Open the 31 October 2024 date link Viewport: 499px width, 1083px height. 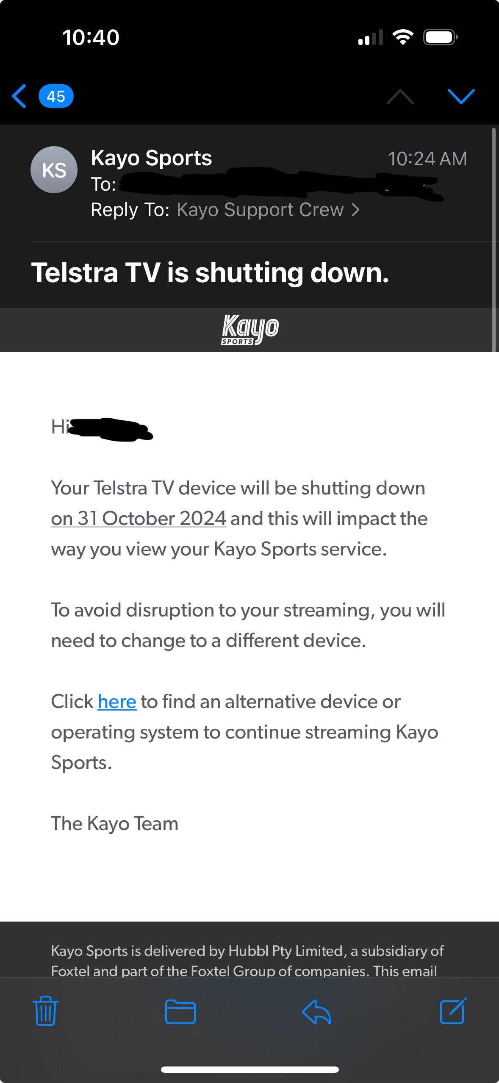139,519
